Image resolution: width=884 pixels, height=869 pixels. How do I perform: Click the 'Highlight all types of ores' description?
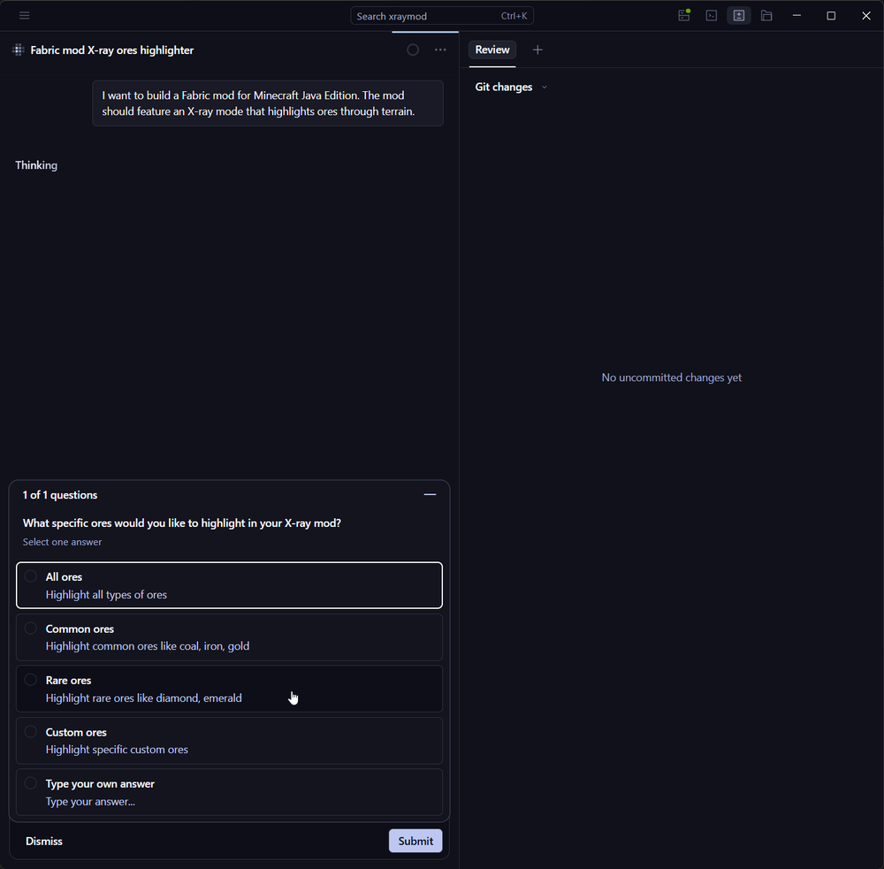106,595
